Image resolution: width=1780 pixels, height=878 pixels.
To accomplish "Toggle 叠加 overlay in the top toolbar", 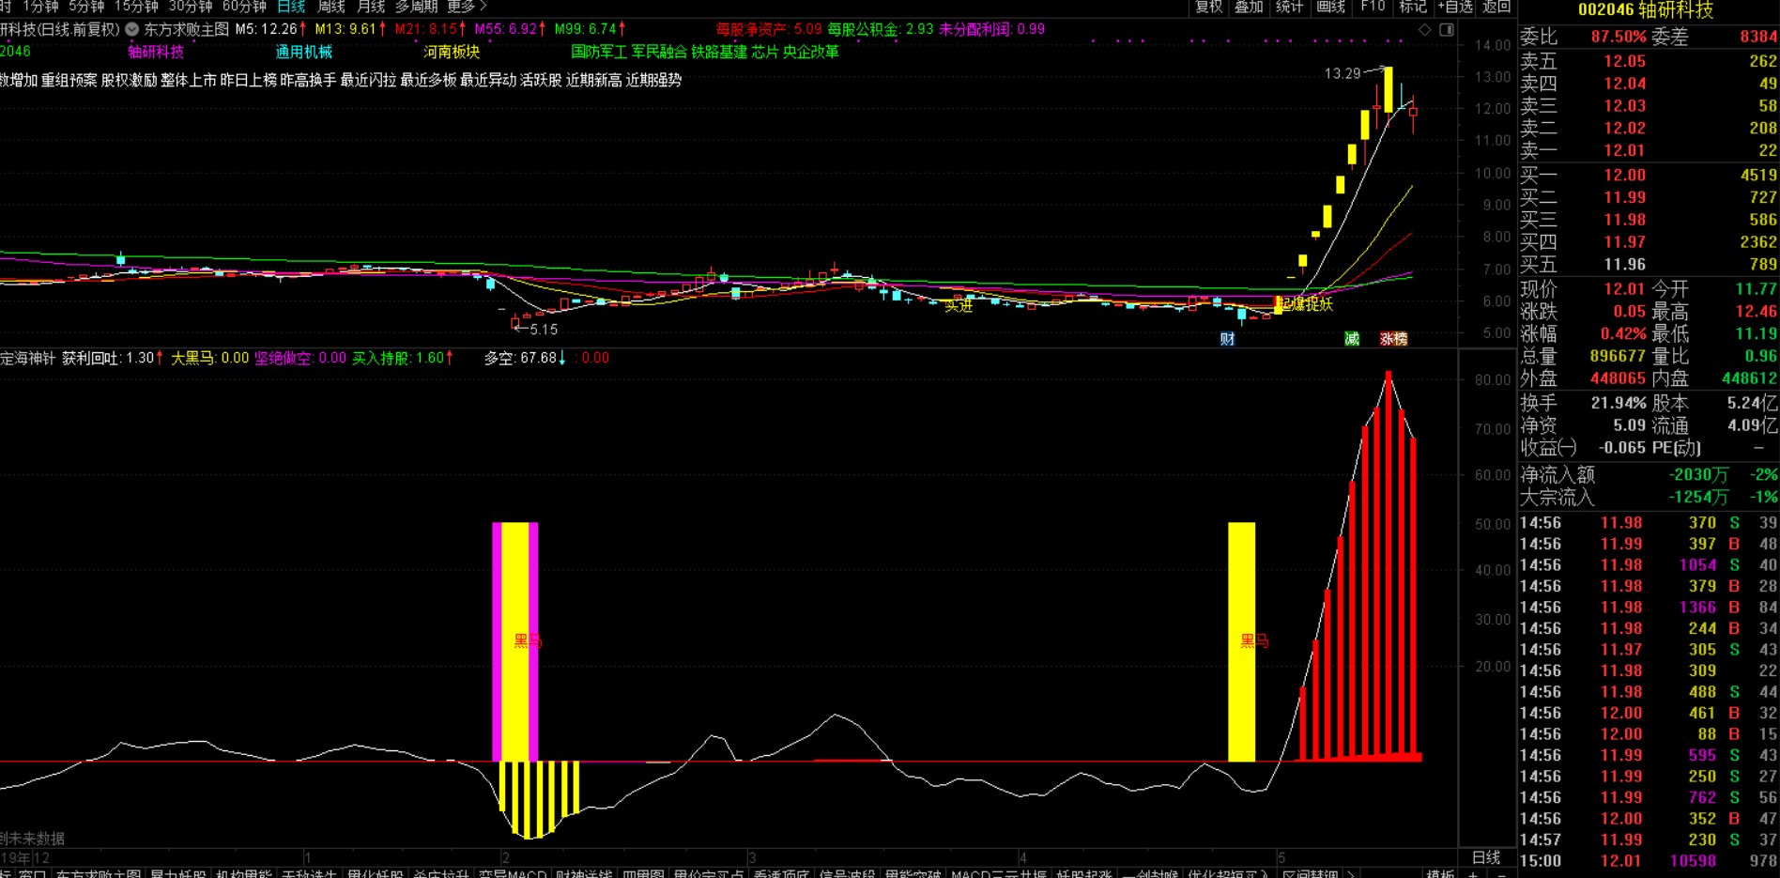I will (1249, 7).
